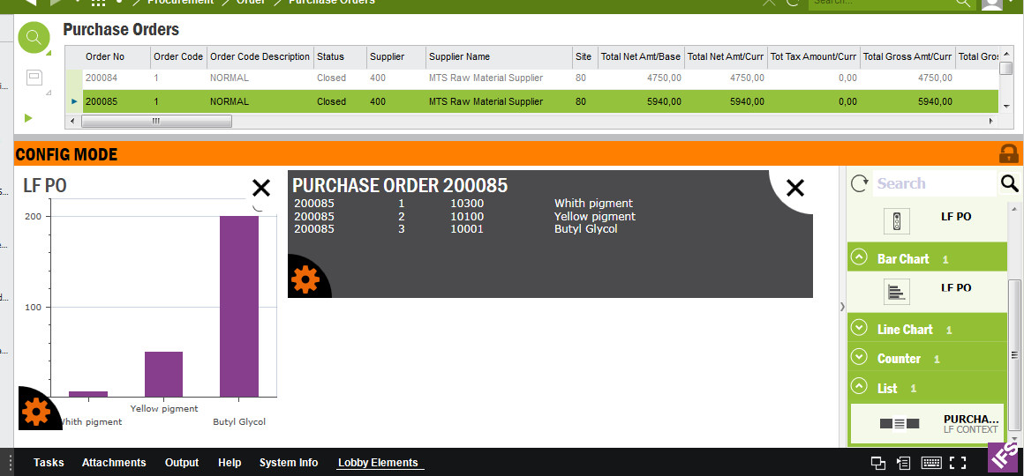This screenshot has height=476, width=1024.
Task: Click the on-screen keyboard icon
Action: 930,463
